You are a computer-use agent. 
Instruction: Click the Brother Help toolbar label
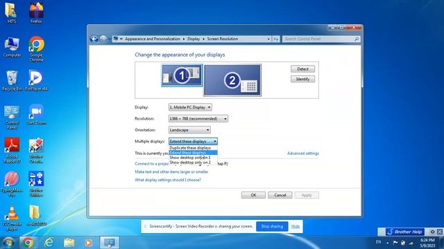(405, 232)
